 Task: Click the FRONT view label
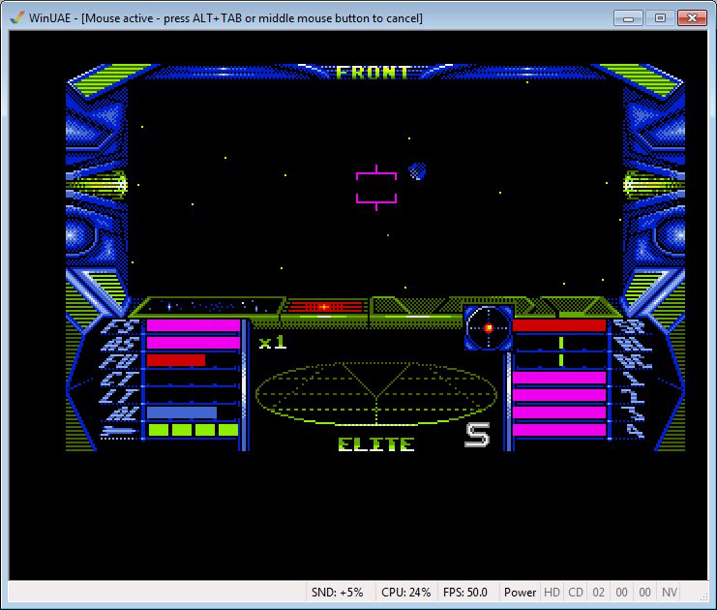373,73
